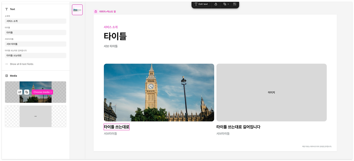This screenshot has width=354, height=161.
Task: Open the Choose media dropdown
Action: point(42,92)
